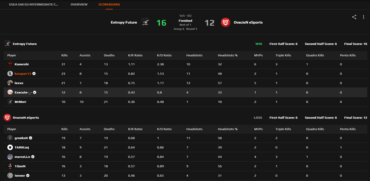This screenshot has width=370, height=181.
Task: Open tenner player profile link
Action: [20, 175]
